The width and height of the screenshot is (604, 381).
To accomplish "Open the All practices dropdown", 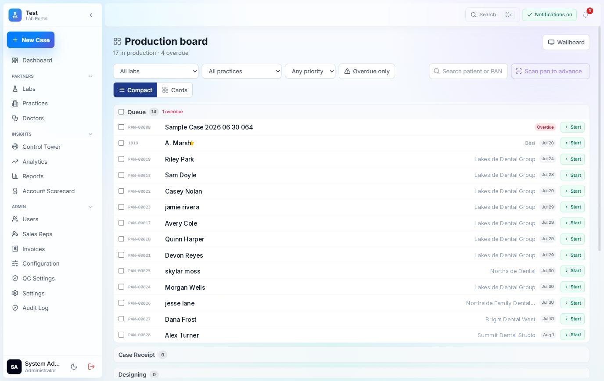I will pos(241,71).
